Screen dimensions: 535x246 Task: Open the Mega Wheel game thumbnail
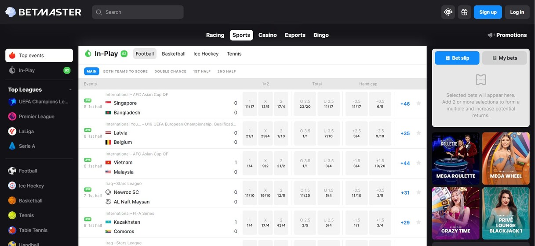pos(506,159)
